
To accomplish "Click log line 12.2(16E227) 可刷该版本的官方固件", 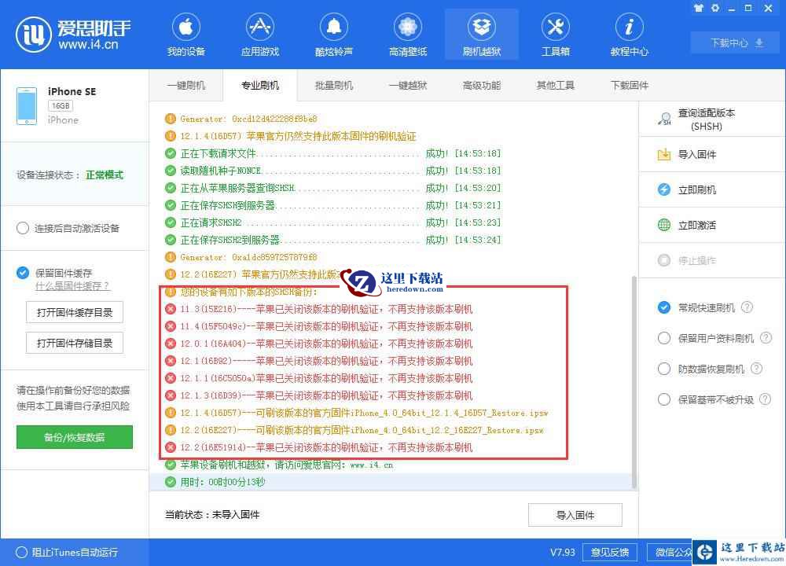I will tap(362, 430).
